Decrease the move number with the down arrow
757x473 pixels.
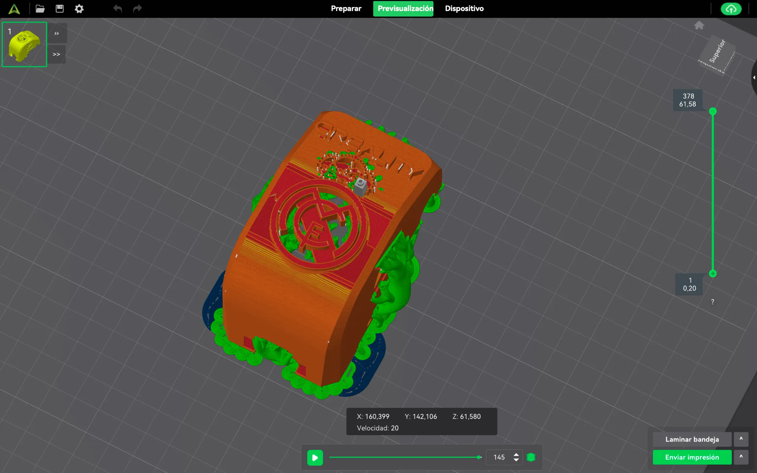516,460
